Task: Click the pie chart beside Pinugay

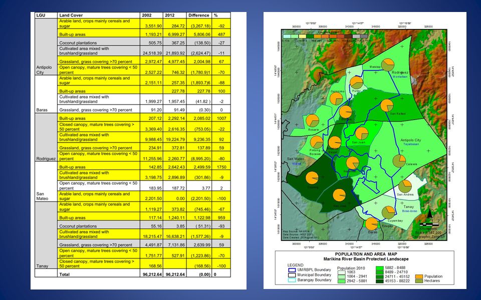Action: point(372,224)
